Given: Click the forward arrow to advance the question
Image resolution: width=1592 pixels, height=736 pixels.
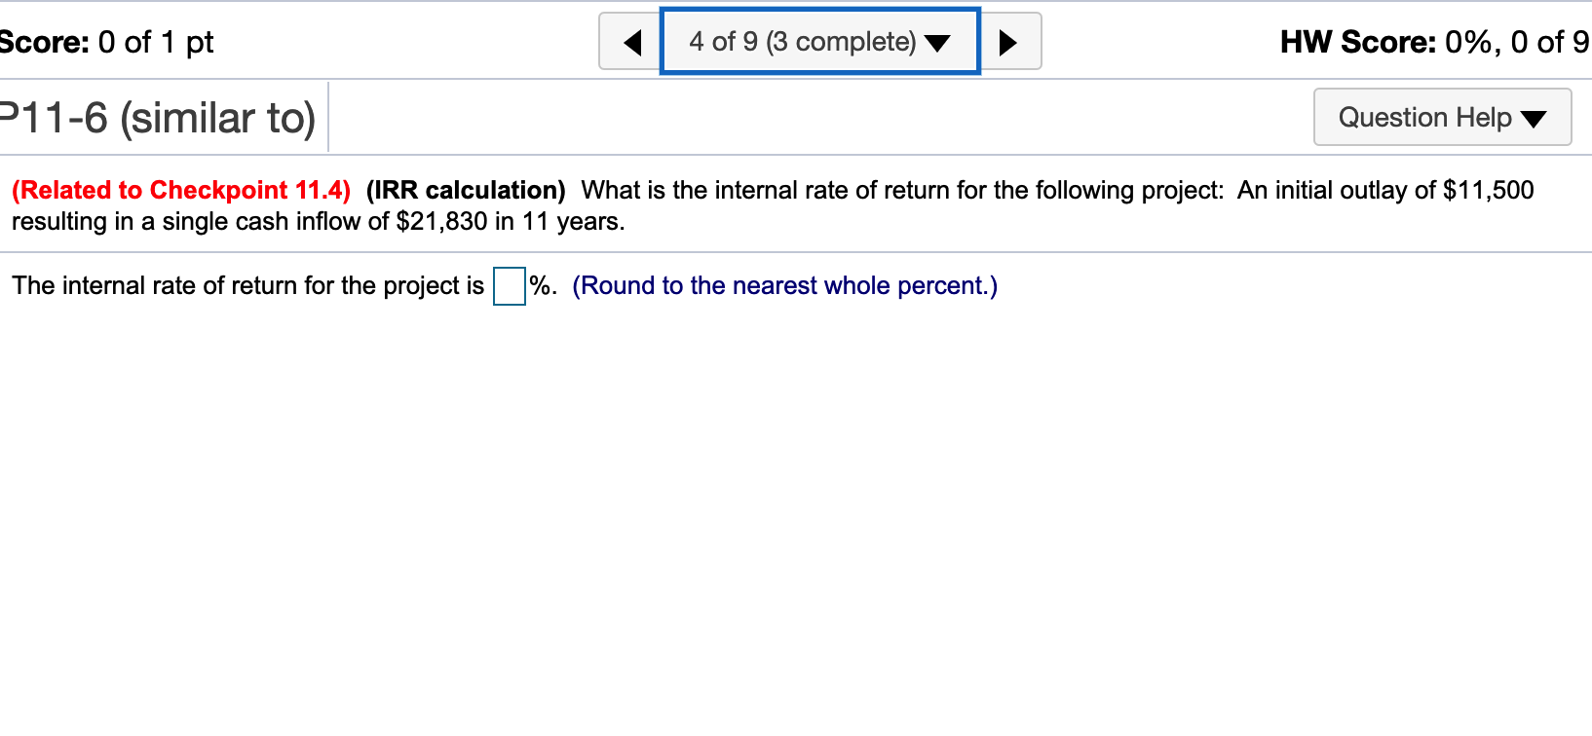Looking at the screenshot, I should [1008, 41].
